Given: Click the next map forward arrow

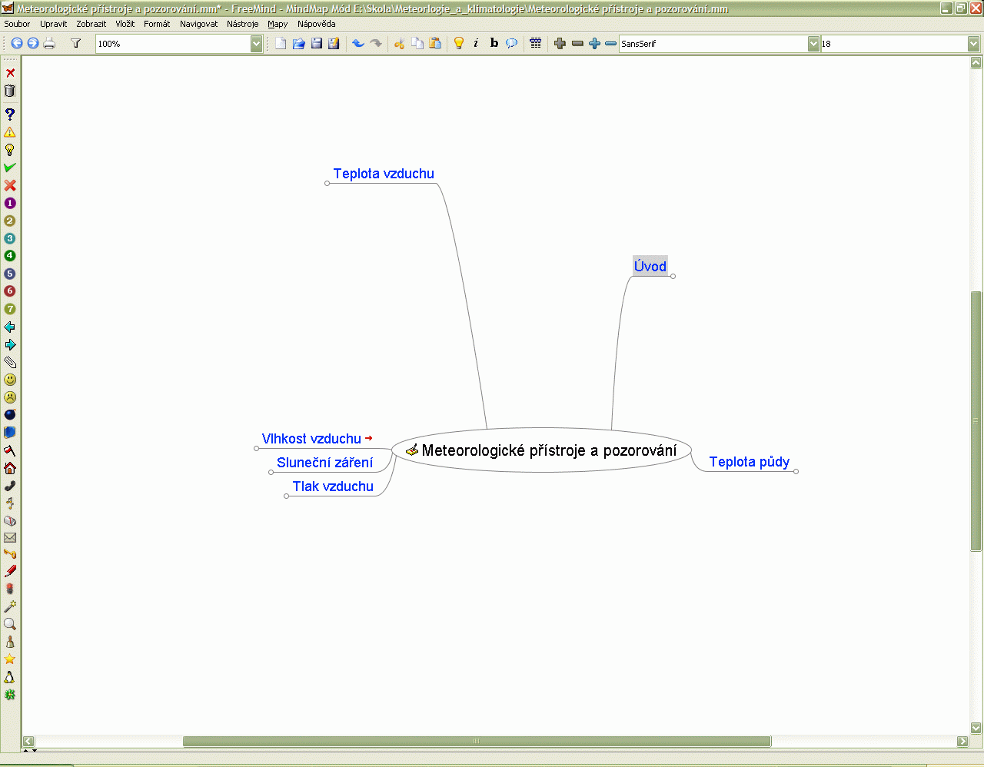Looking at the screenshot, I should (33, 44).
